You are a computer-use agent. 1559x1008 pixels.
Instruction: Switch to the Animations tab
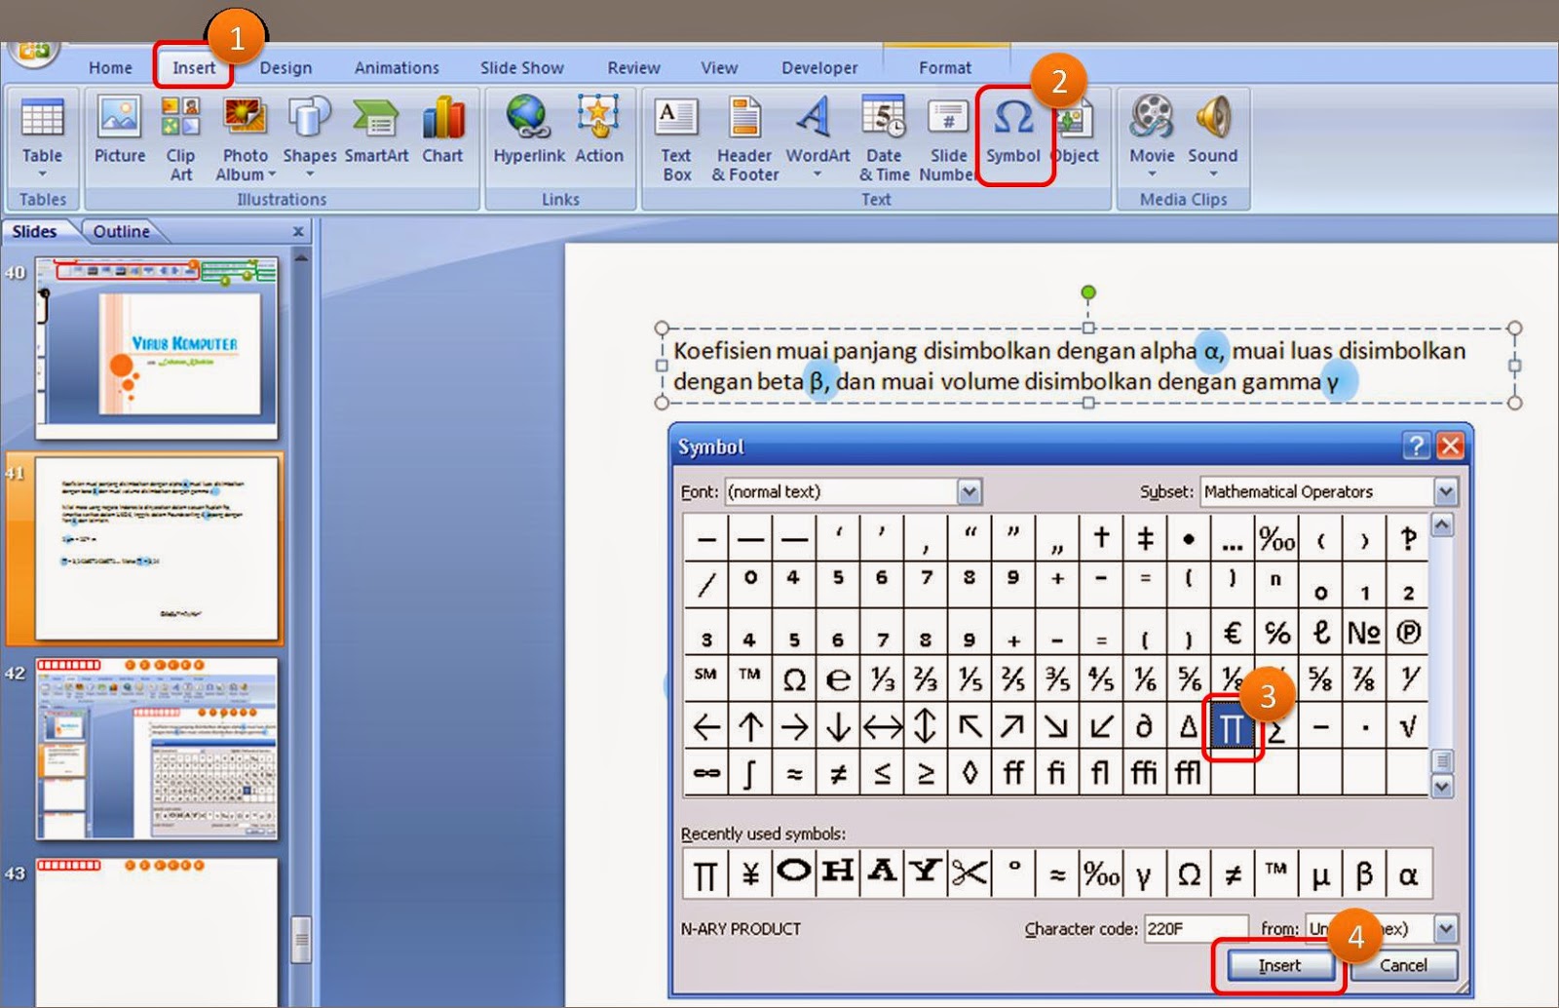[x=396, y=67]
